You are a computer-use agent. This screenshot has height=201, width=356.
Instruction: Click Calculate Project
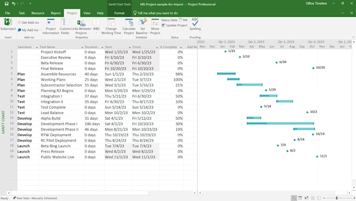(x=129, y=27)
